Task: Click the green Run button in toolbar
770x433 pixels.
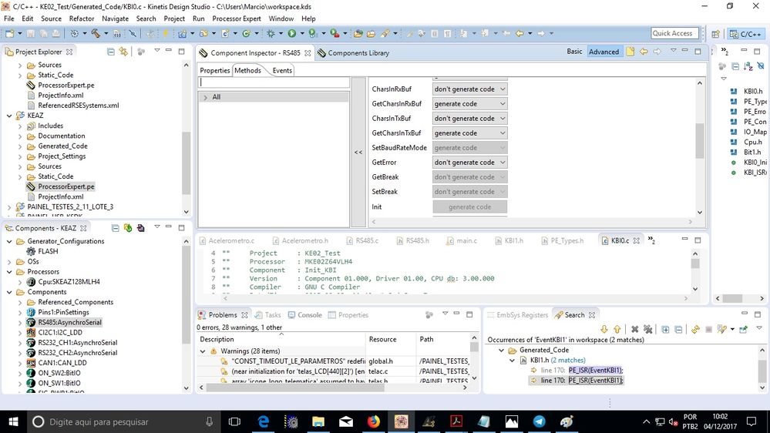Action: pyautogui.click(x=292, y=34)
